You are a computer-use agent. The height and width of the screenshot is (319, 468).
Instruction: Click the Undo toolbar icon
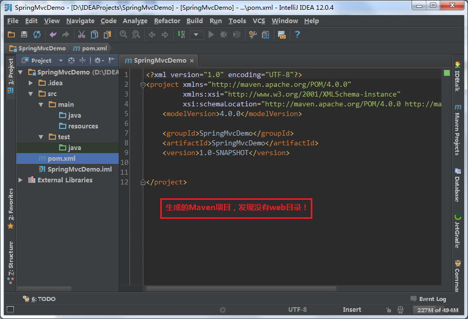click(53, 34)
